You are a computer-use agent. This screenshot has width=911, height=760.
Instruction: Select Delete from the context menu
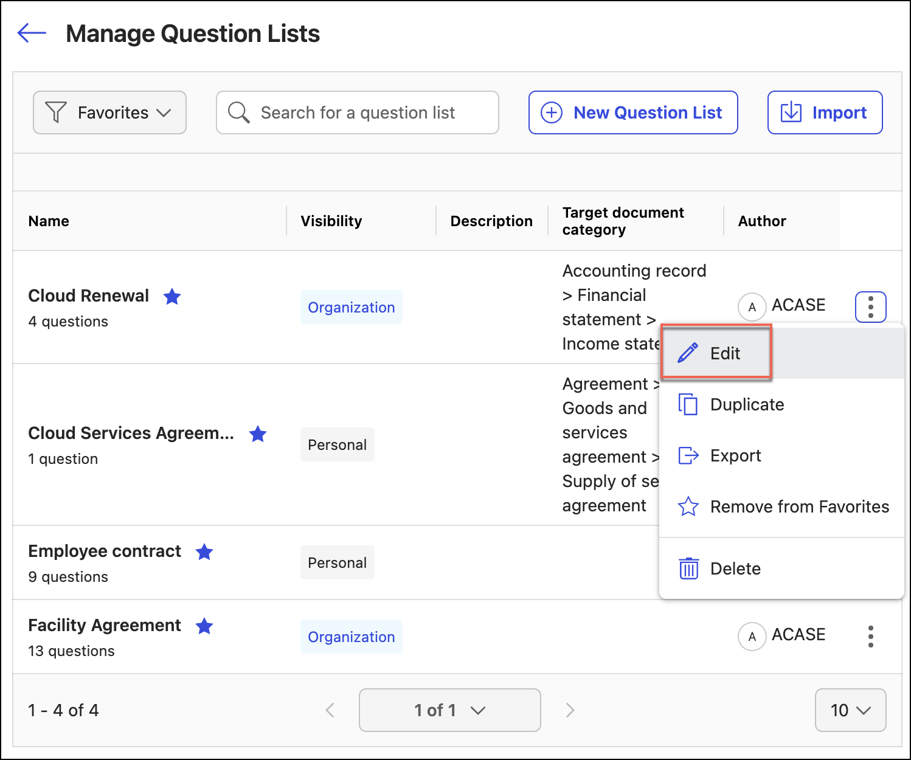point(735,568)
